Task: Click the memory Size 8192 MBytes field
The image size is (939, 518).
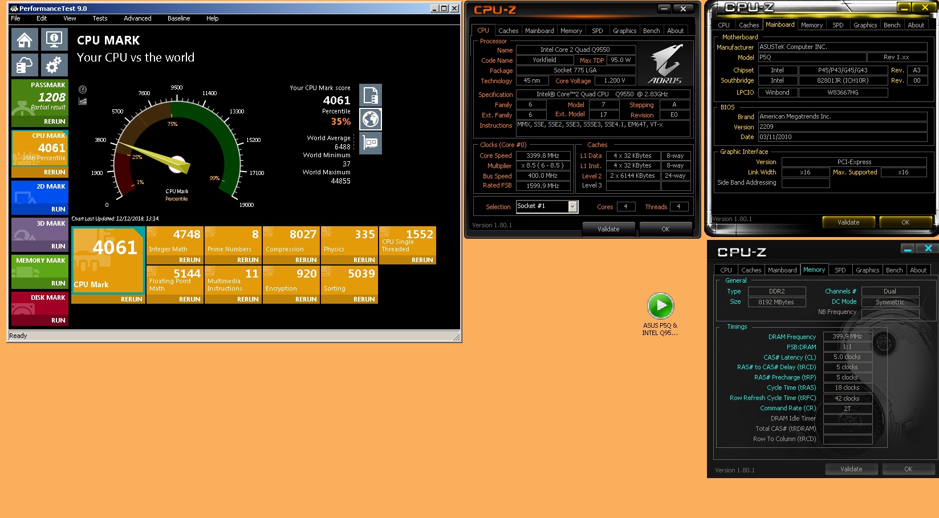Action: pyautogui.click(x=776, y=302)
